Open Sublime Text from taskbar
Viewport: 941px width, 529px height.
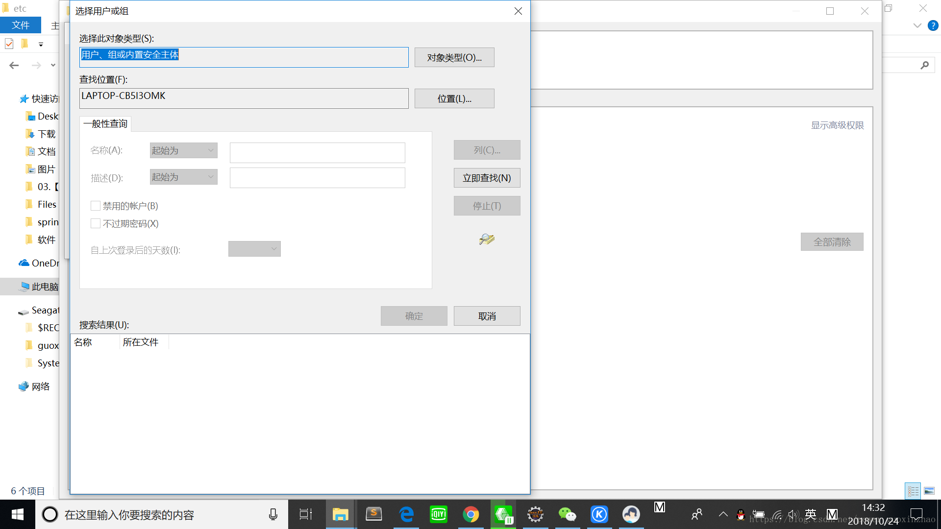(373, 514)
